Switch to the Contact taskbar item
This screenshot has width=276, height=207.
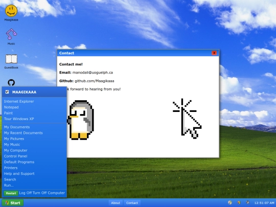pos(132,203)
